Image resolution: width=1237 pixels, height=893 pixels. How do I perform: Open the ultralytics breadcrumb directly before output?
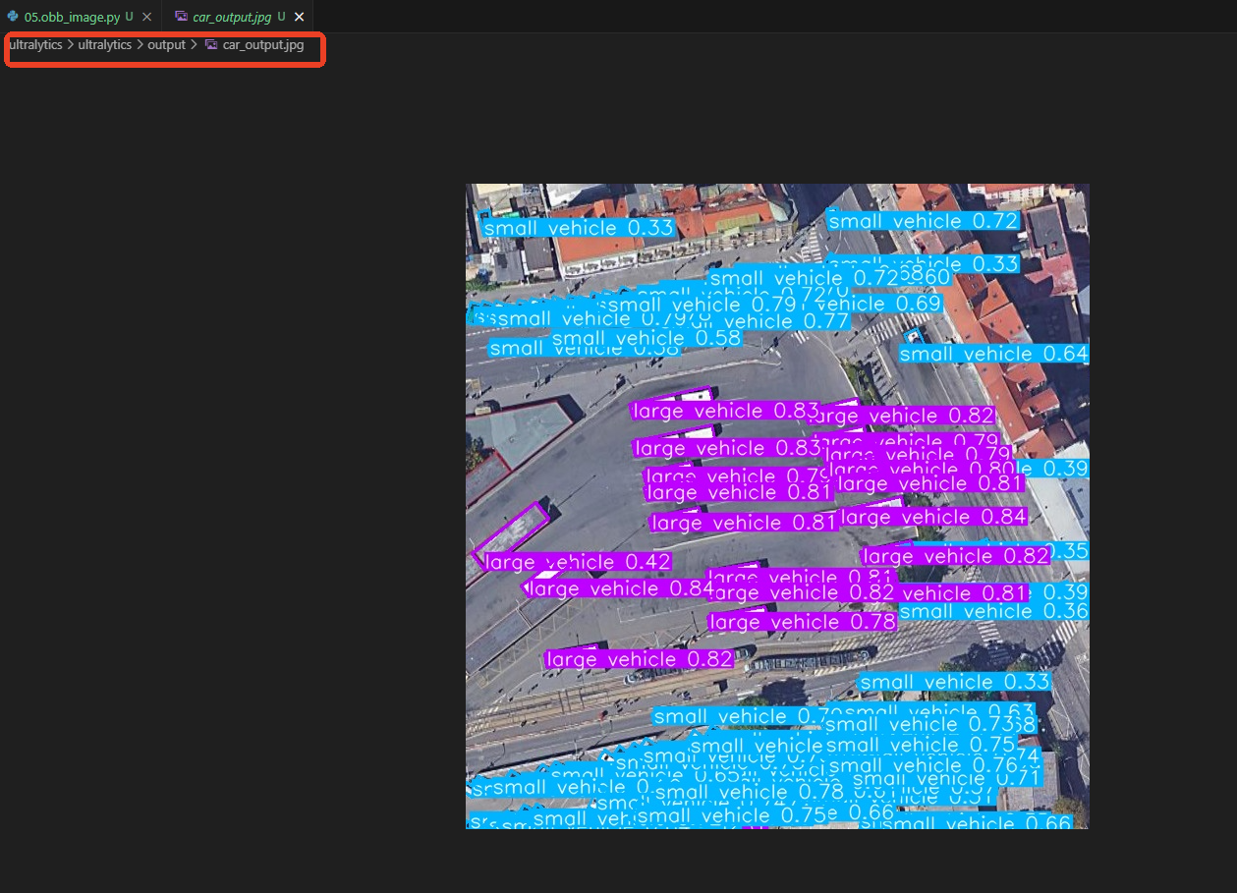click(x=105, y=45)
